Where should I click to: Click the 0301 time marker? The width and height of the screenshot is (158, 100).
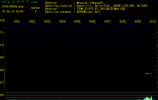point(17,21)
